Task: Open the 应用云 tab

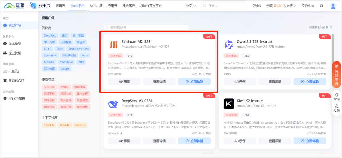Action: (x=112, y=6)
